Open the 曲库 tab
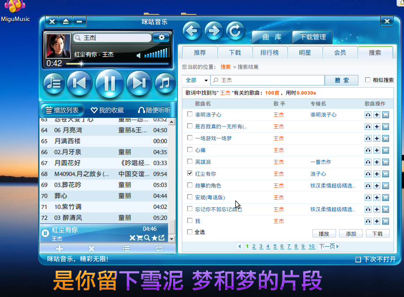Screen dimensions: 404x297 pyautogui.click(x=272, y=37)
